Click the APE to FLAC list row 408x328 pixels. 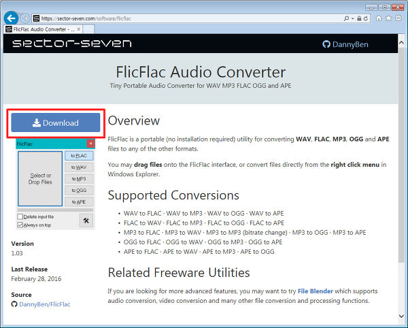pos(199,252)
